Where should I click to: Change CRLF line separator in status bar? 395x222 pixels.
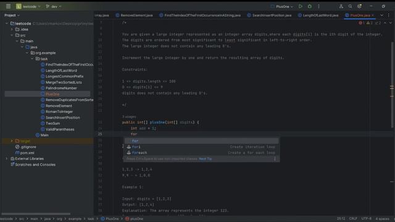pyautogui.click(x=353, y=219)
